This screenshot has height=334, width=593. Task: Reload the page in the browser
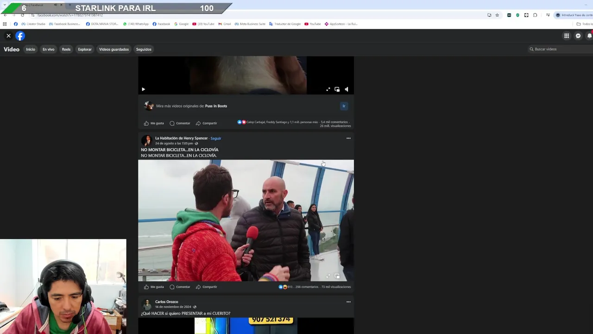pyautogui.click(x=22, y=15)
